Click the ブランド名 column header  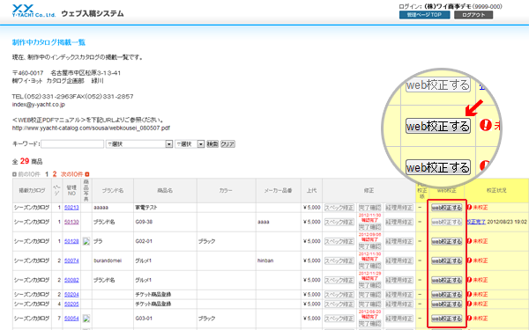(113, 191)
